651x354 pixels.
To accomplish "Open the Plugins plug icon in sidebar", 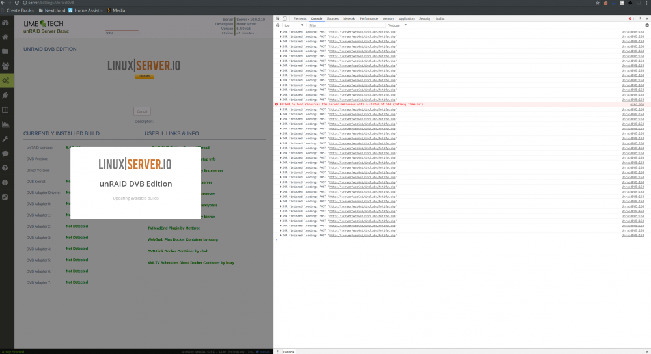I will 5,95.
